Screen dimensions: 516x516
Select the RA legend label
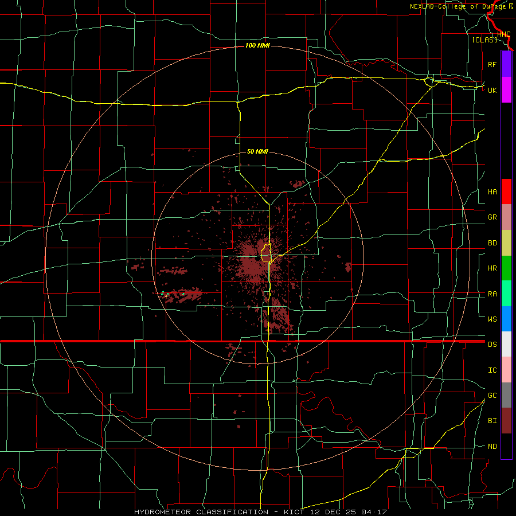click(x=492, y=294)
